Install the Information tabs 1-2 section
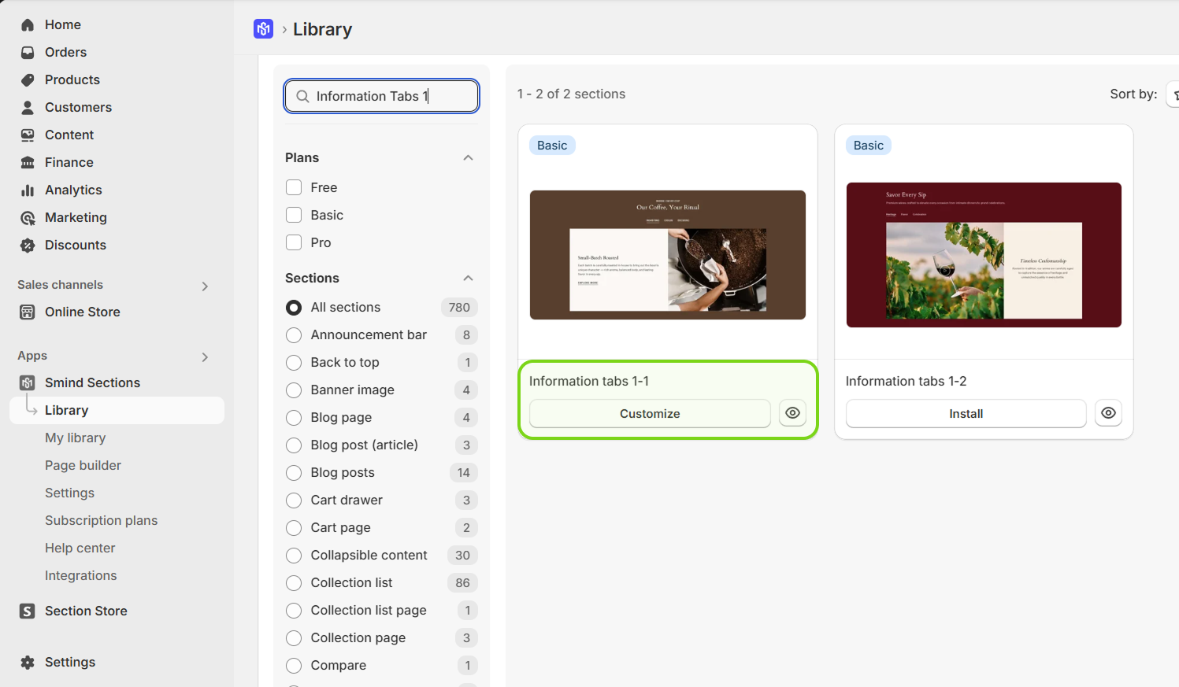The height and width of the screenshot is (687, 1179). click(x=965, y=414)
